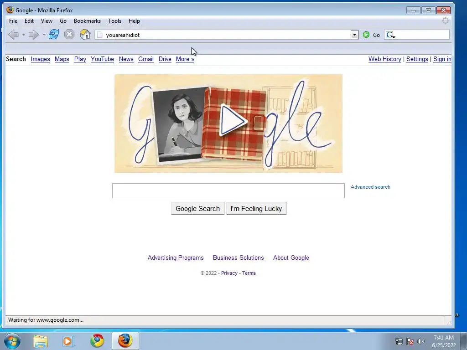The image size is (467, 350).
Task: Open the volume speaker tray icon
Action: pos(421,341)
